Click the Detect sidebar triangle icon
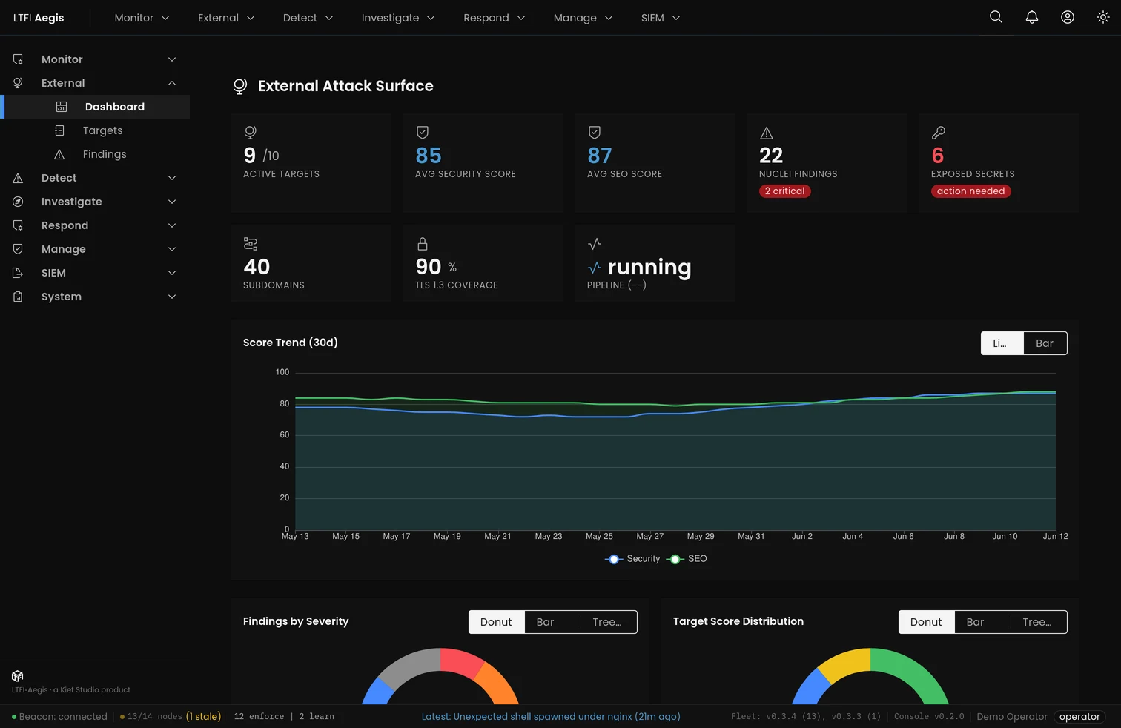 [x=18, y=178]
